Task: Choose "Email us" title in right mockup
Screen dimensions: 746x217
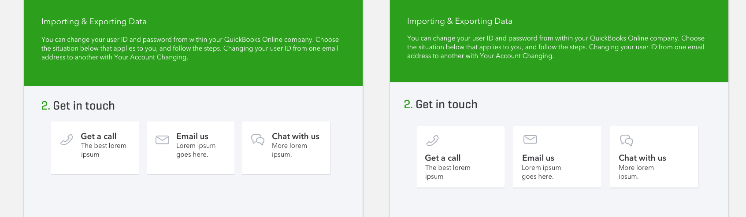Action: (538, 158)
